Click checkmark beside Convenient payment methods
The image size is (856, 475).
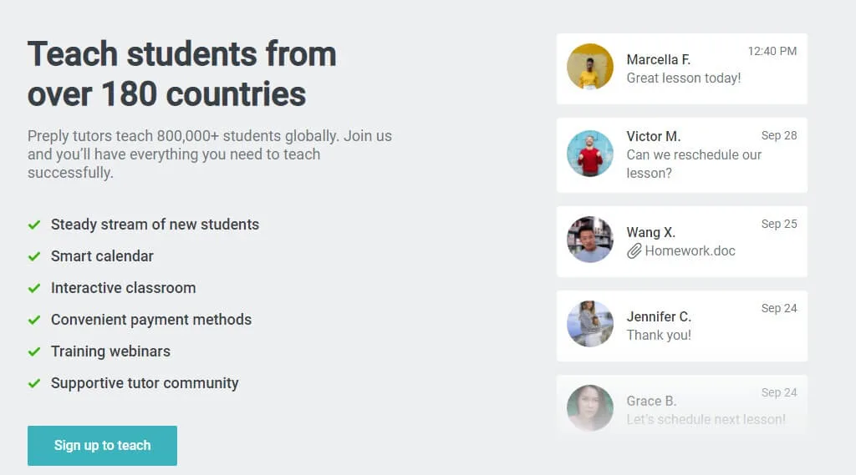(x=34, y=320)
